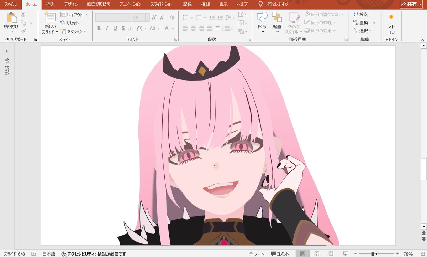Switch to Slide Sorter view icon
The width and height of the screenshot is (427, 257).
click(x=317, y=254)
